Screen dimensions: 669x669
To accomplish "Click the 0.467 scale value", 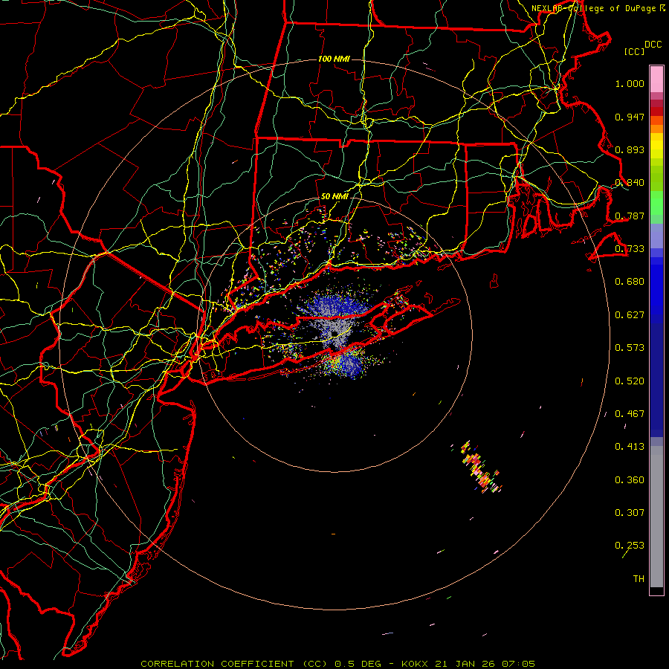I will (x=630, y=414).
